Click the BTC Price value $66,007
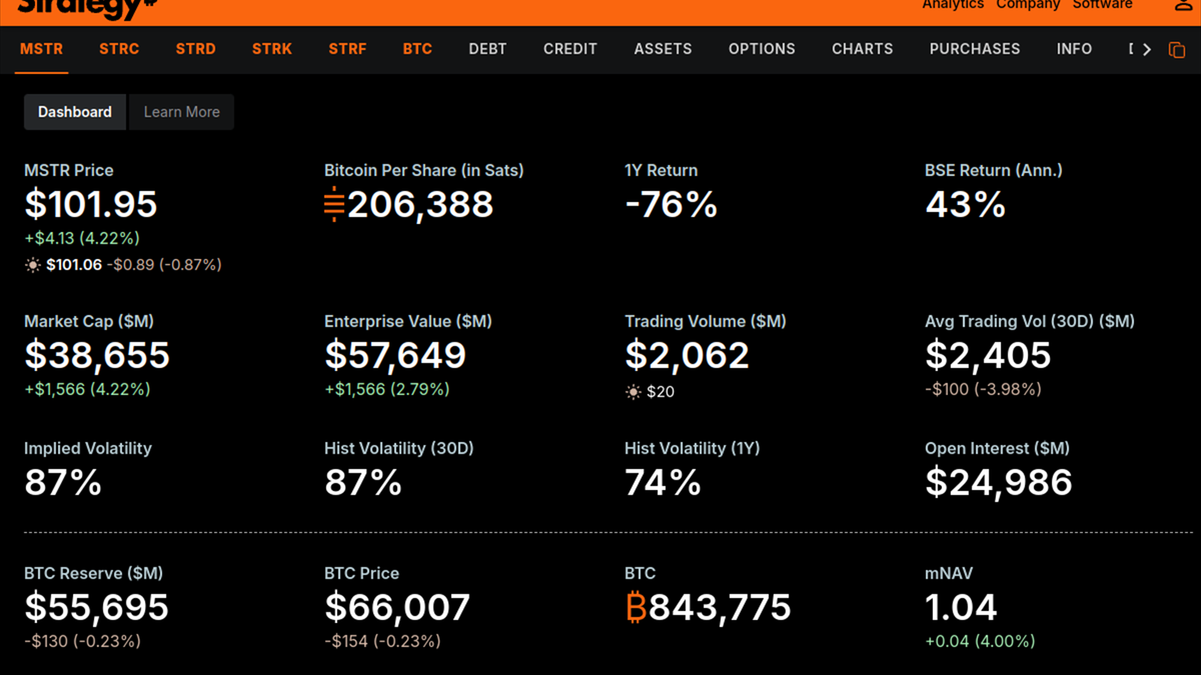The height and width of the screenshot is (675, 1201). (397, 607)
